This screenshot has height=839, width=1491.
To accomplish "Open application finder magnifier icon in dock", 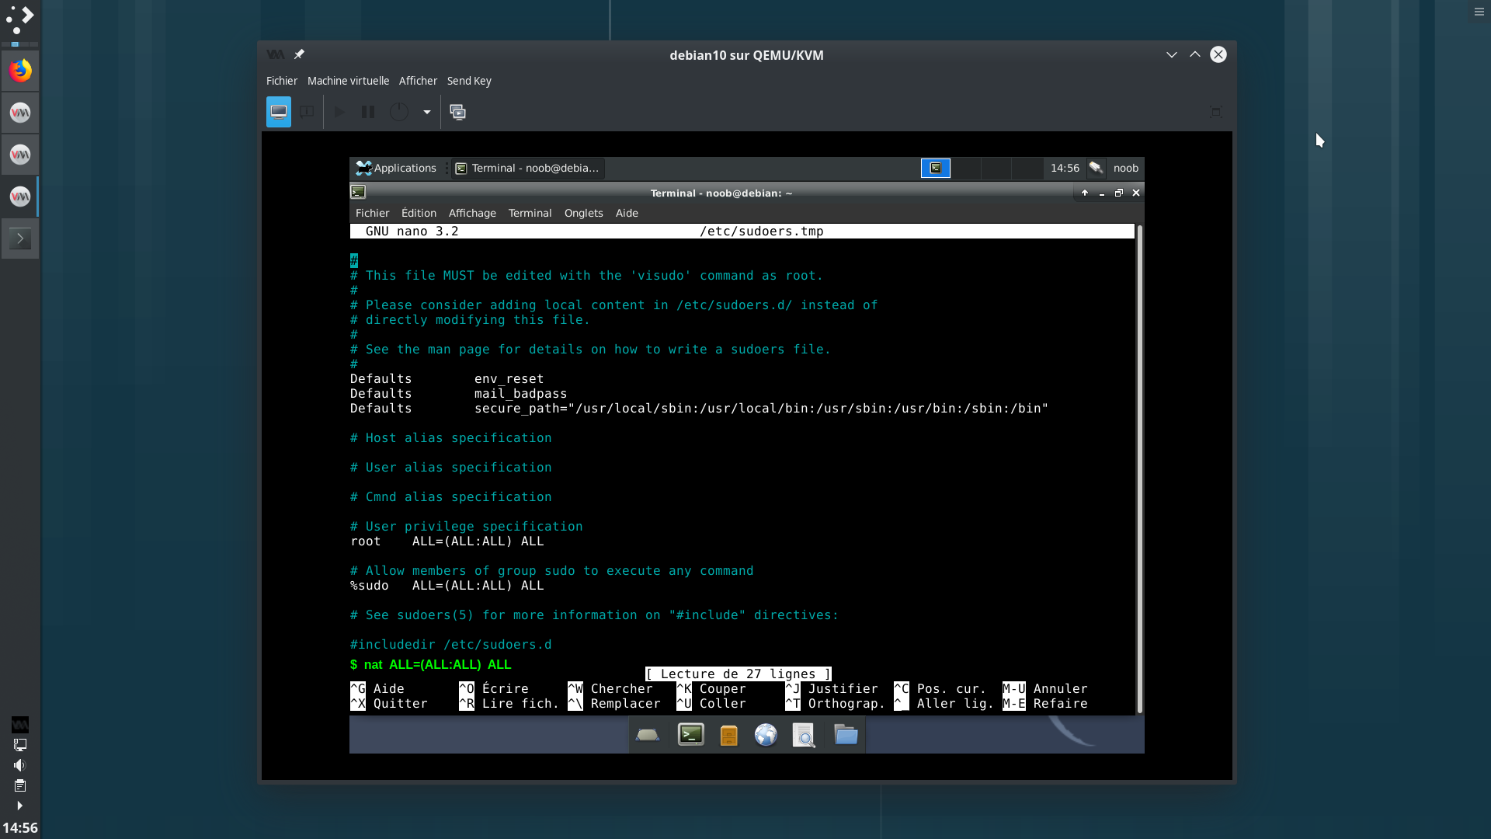I will coord(804,735).
